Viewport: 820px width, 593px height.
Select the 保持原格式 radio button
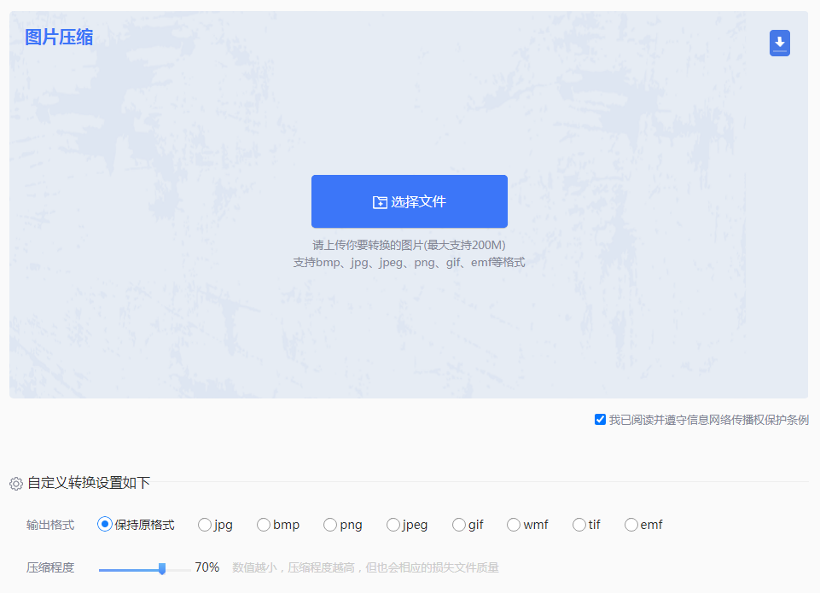coord(104,524)
